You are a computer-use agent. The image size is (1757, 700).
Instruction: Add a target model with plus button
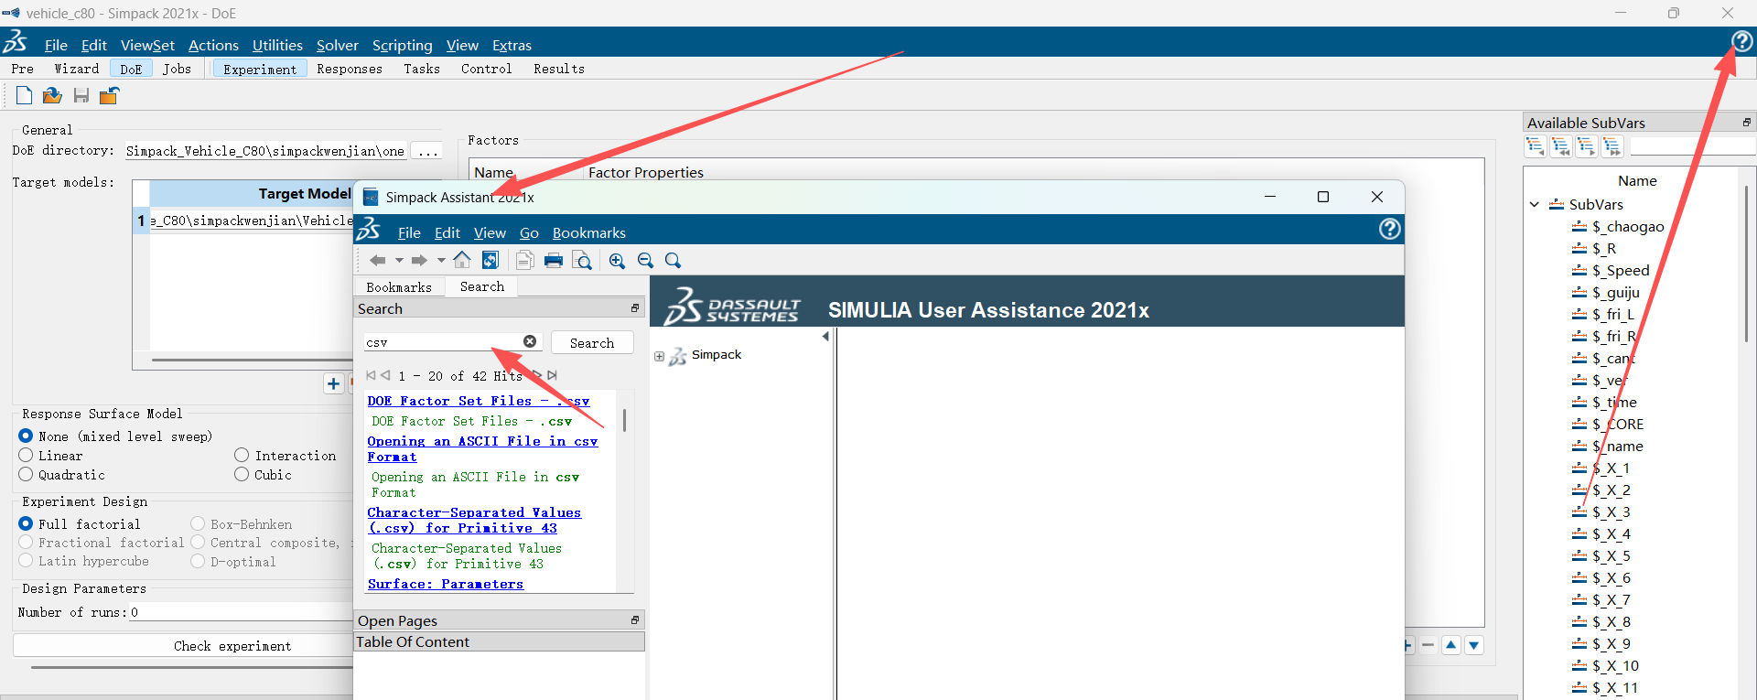point(333,384)
